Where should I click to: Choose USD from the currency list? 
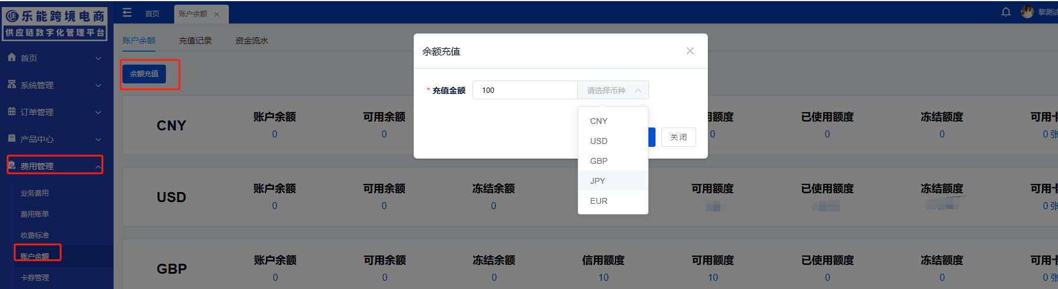[613, 141]
